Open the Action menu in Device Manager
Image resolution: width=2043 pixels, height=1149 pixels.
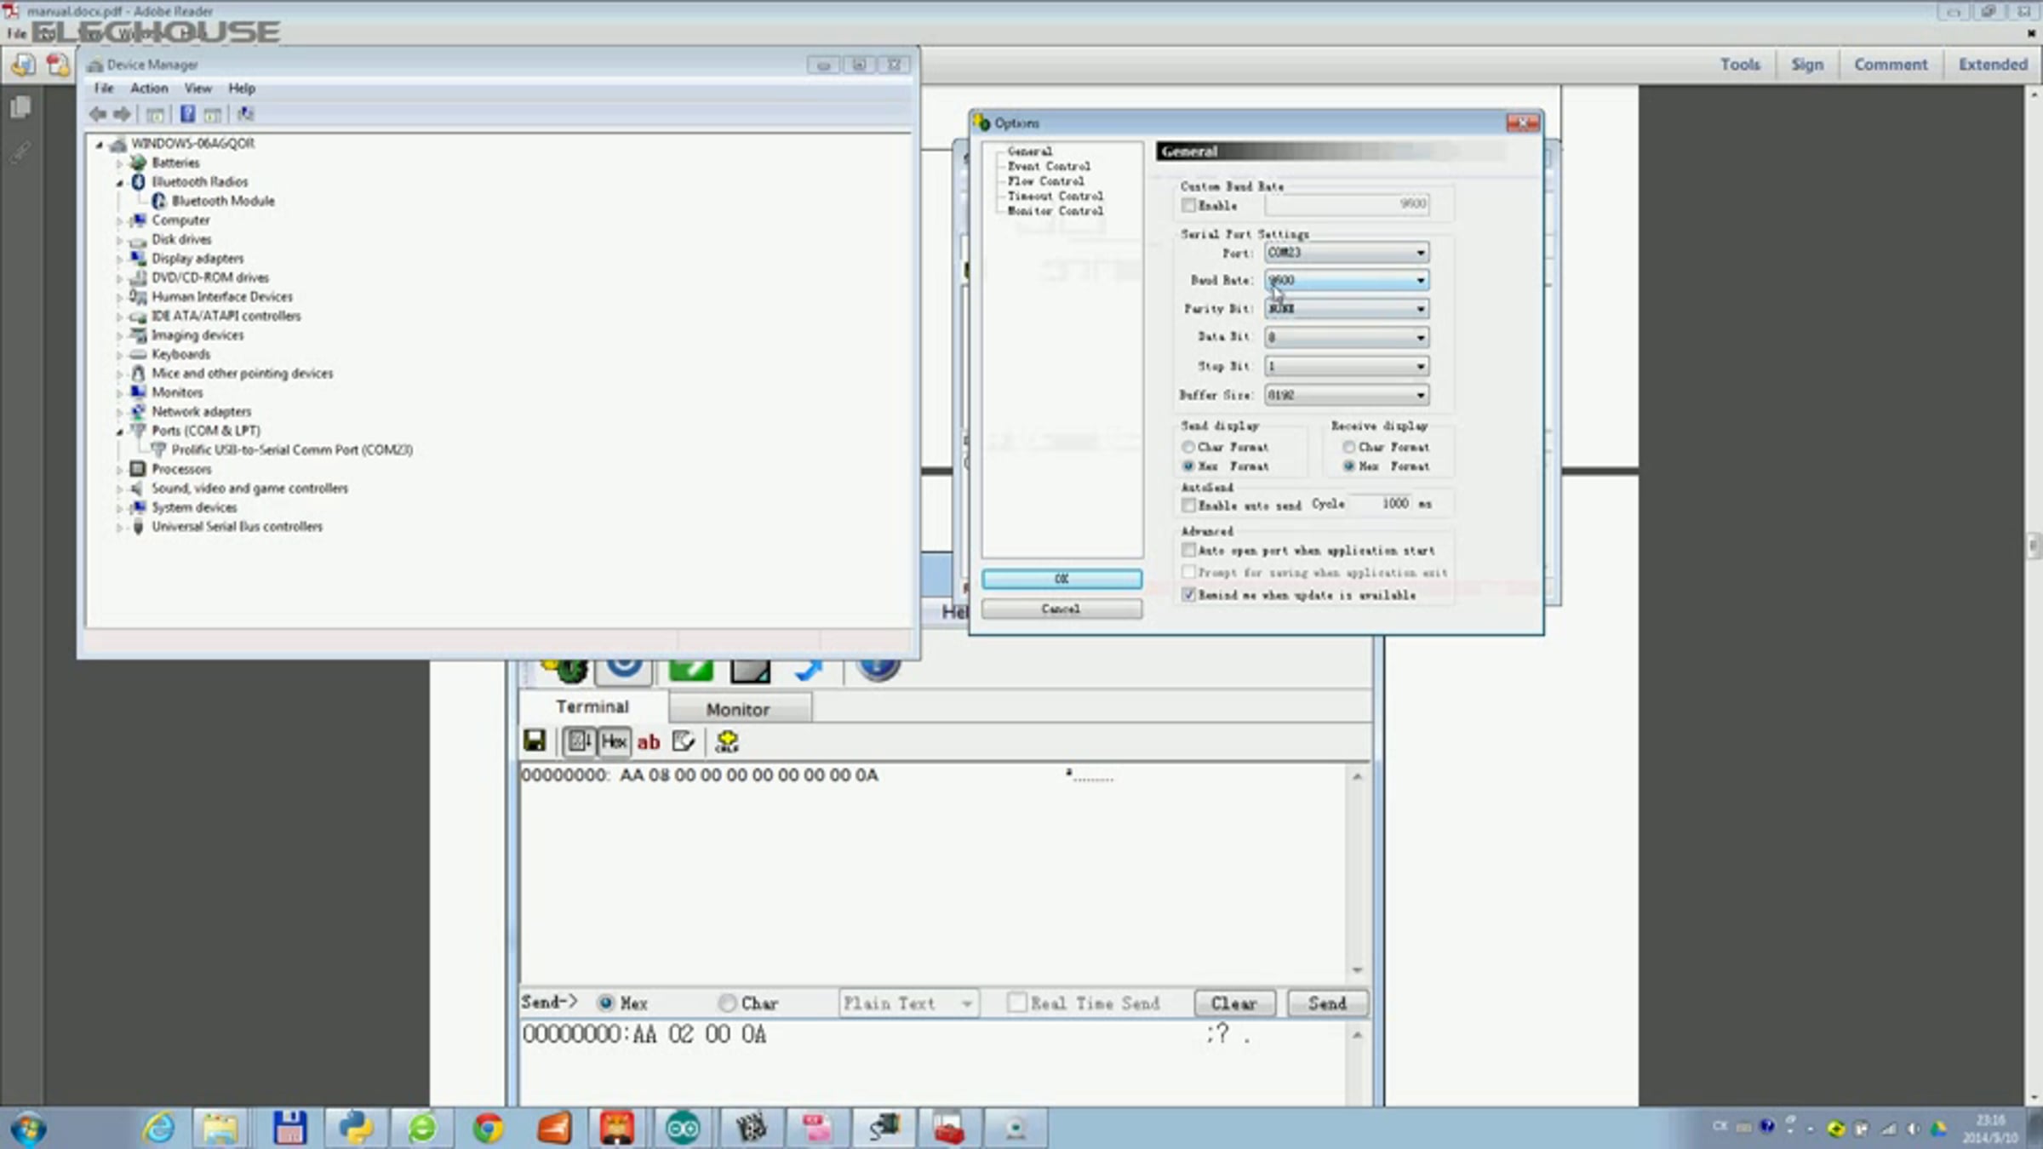click(149, 89)
